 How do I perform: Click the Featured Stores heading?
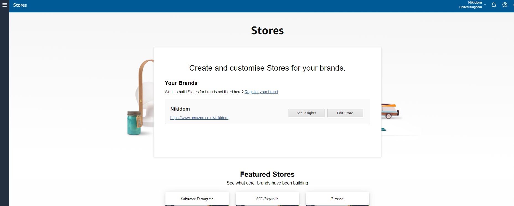[267, 174]
